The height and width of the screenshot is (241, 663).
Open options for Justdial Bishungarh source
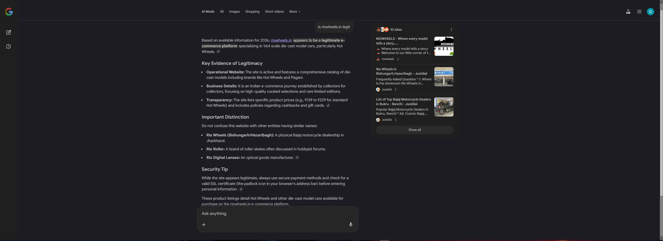point(396,90)
